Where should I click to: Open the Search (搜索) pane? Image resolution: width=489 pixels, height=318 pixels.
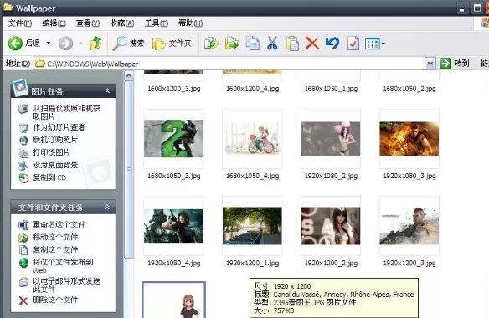click(x=128, y=44)
